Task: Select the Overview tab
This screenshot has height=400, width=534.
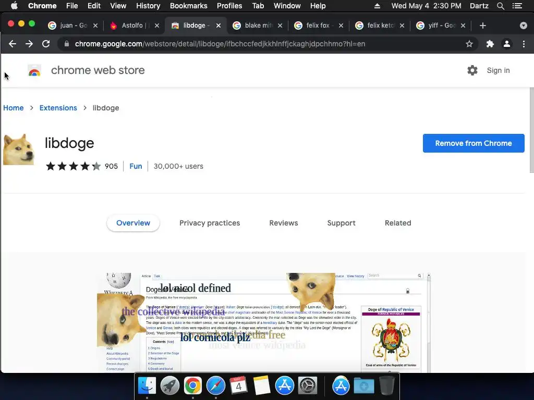Action: coord(133,223)
